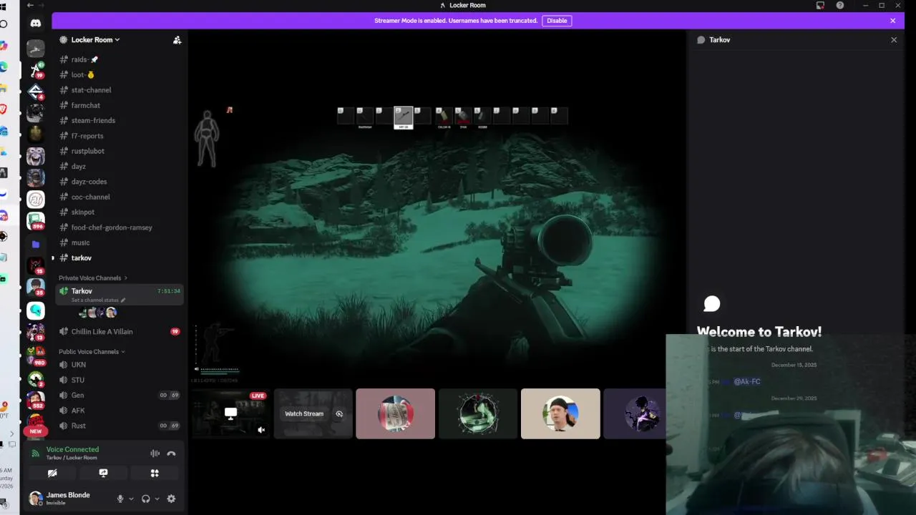This screenshot has width=916, height=515.
Task: Open the inbox icon in the title bar
Action: tap(820, 5)
